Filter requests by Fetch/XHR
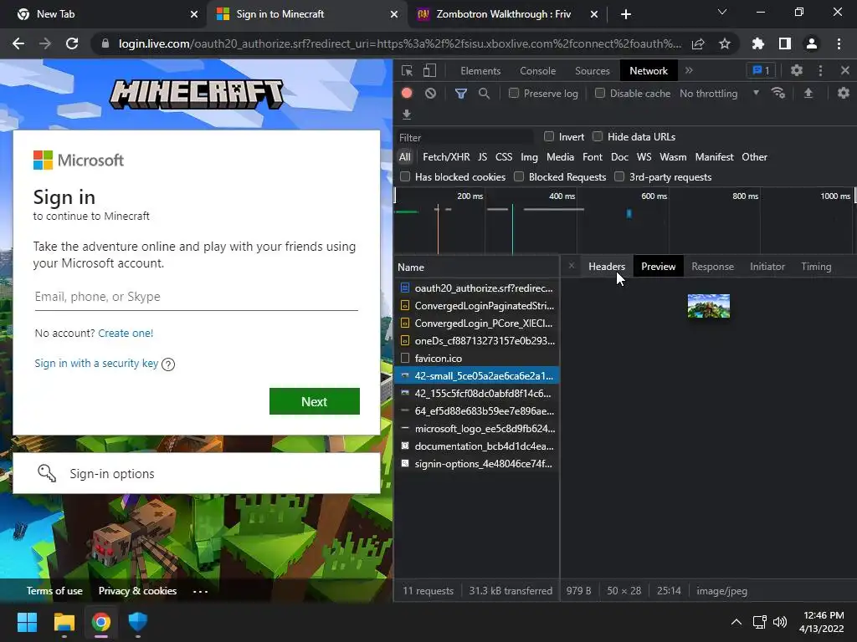Image resolution: width=857 pixels, height=642 pixels. pyautogui.click(x=446, y=157)
